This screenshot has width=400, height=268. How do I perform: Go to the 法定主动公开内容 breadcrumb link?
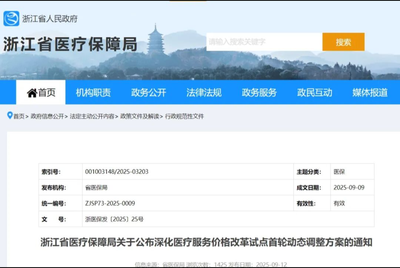click(x=92, y=116)
